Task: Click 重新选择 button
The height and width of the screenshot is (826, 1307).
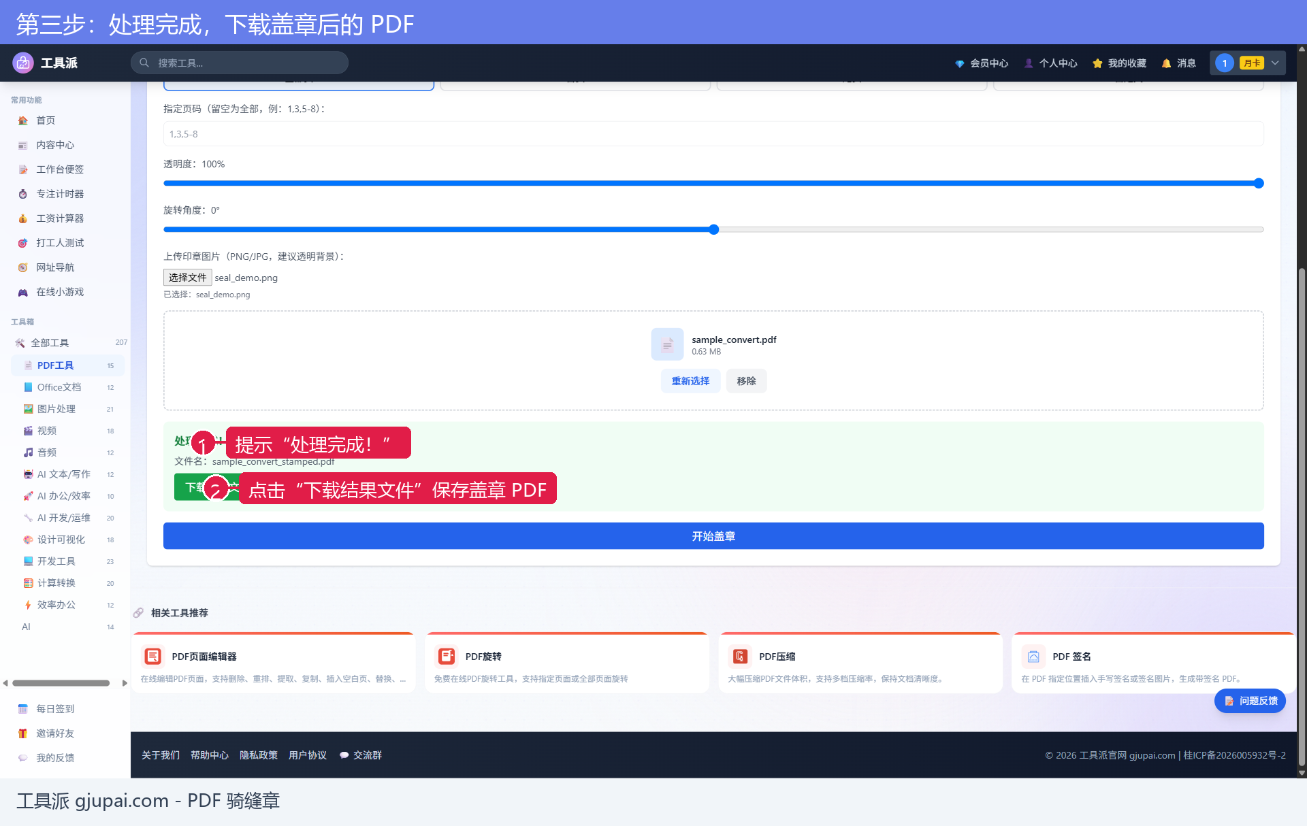Action: [690, 381]
